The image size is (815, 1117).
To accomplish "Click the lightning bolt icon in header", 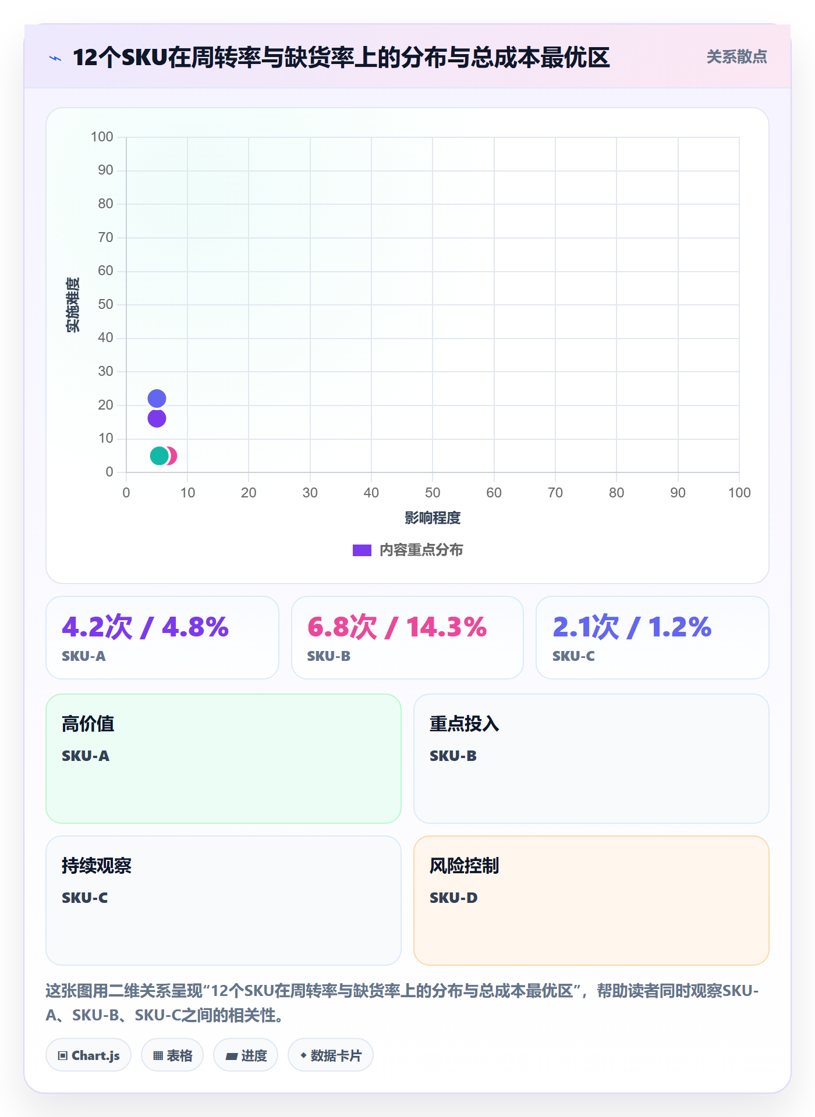I will [55, 58].
